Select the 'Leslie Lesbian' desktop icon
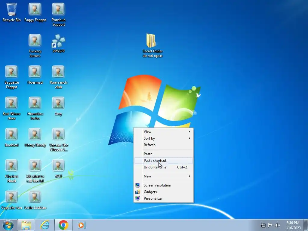Screen dimensions: 308x231 click(35, 200)
